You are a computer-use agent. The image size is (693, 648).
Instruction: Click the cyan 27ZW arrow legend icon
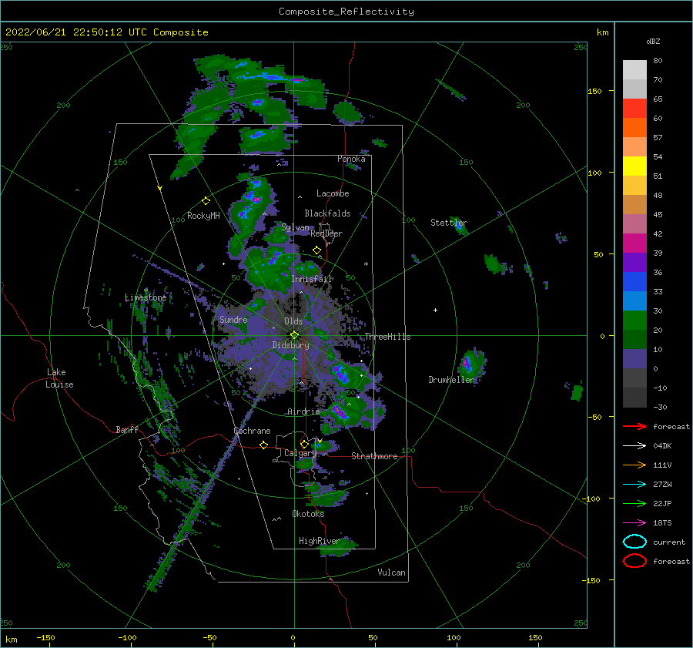pyautogui.click(x=634, y=485)
